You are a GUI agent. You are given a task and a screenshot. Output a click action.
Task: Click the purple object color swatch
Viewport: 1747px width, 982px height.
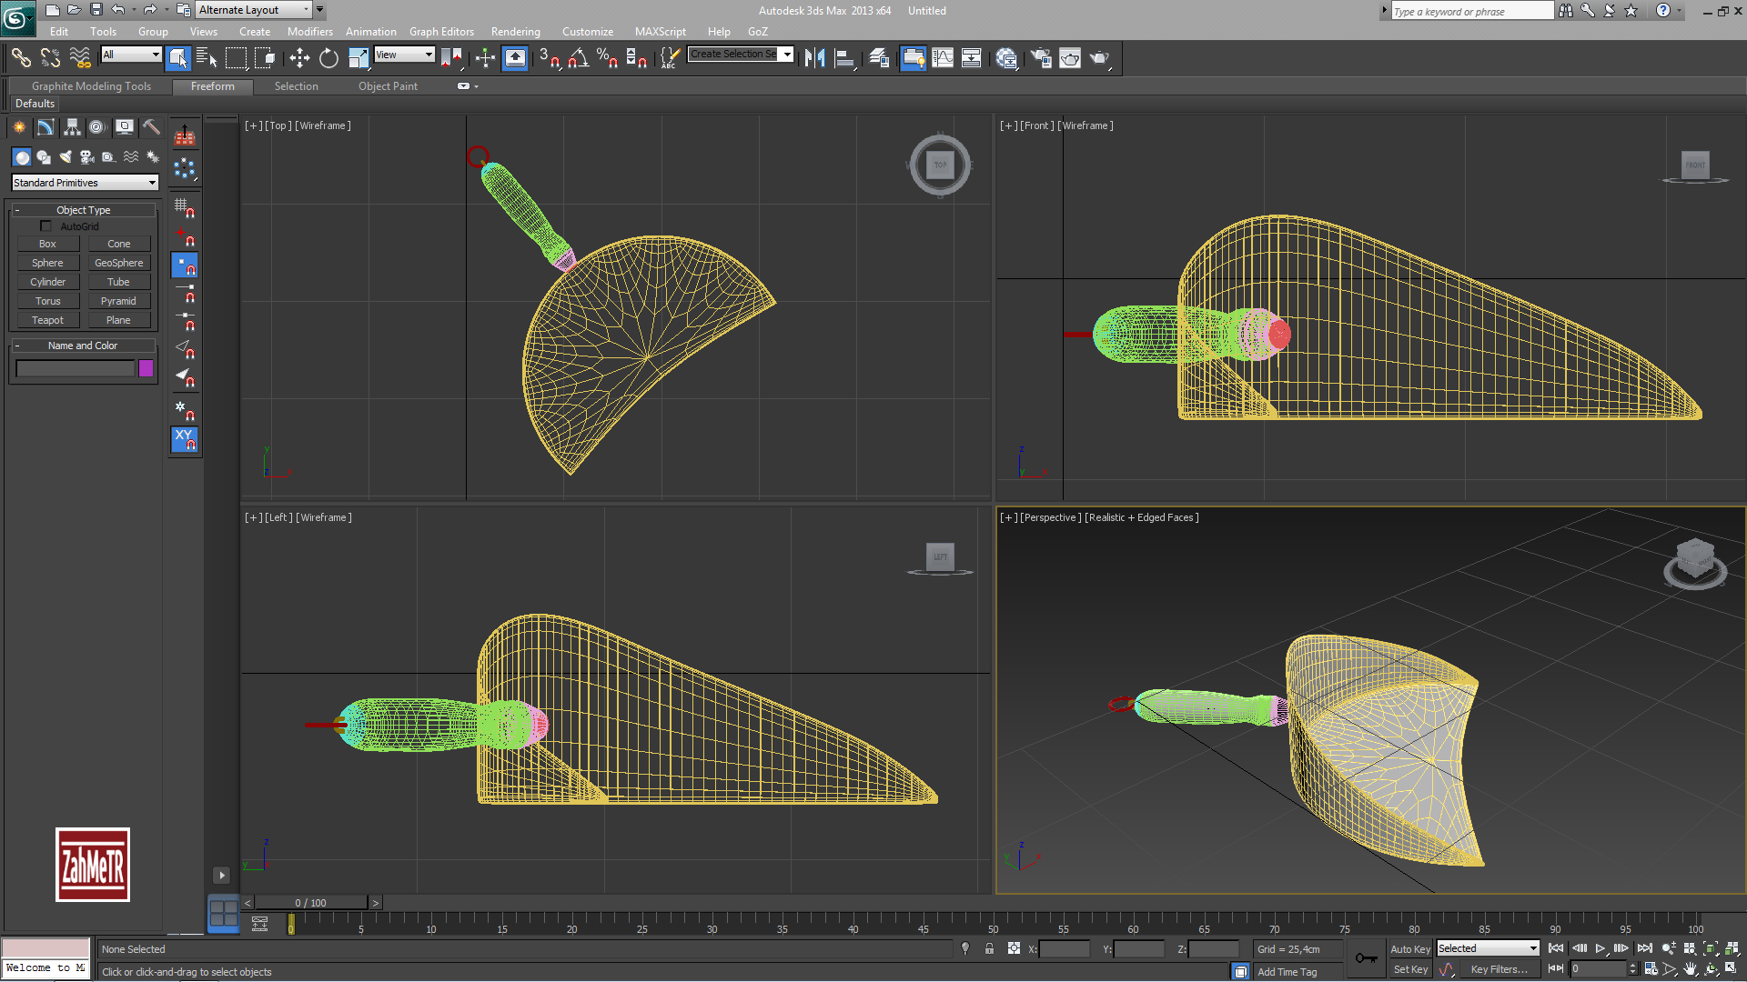[x=146, y=368]
